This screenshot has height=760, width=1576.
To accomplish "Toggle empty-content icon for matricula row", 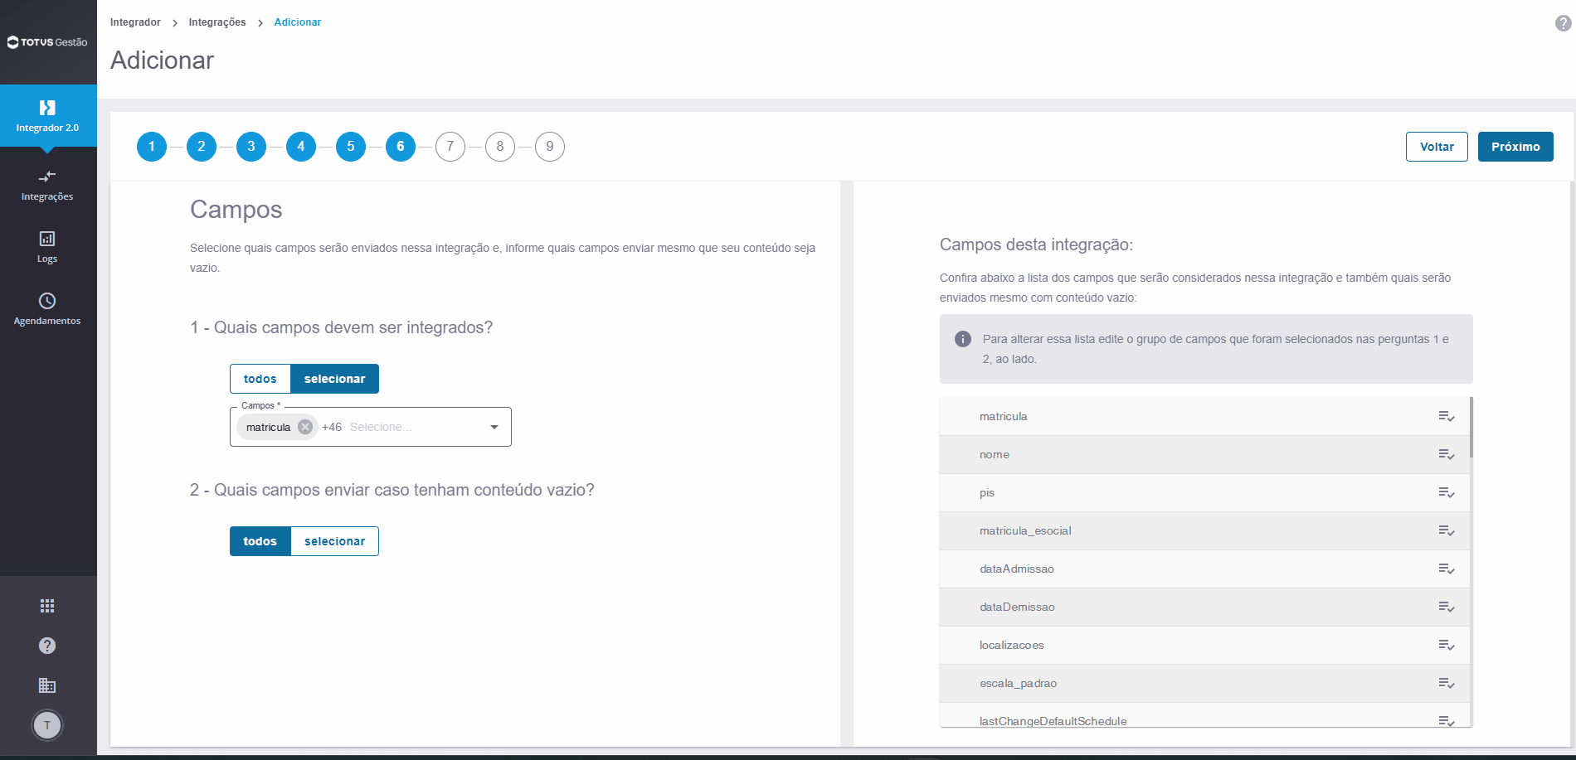I will click(1447, 416).
